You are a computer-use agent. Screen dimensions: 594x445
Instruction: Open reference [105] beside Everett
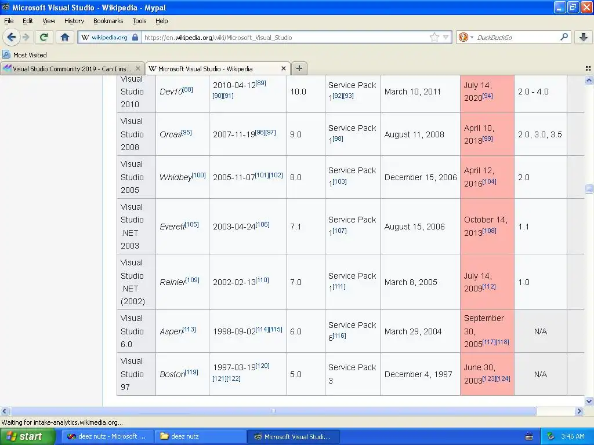tap(191, 224)
